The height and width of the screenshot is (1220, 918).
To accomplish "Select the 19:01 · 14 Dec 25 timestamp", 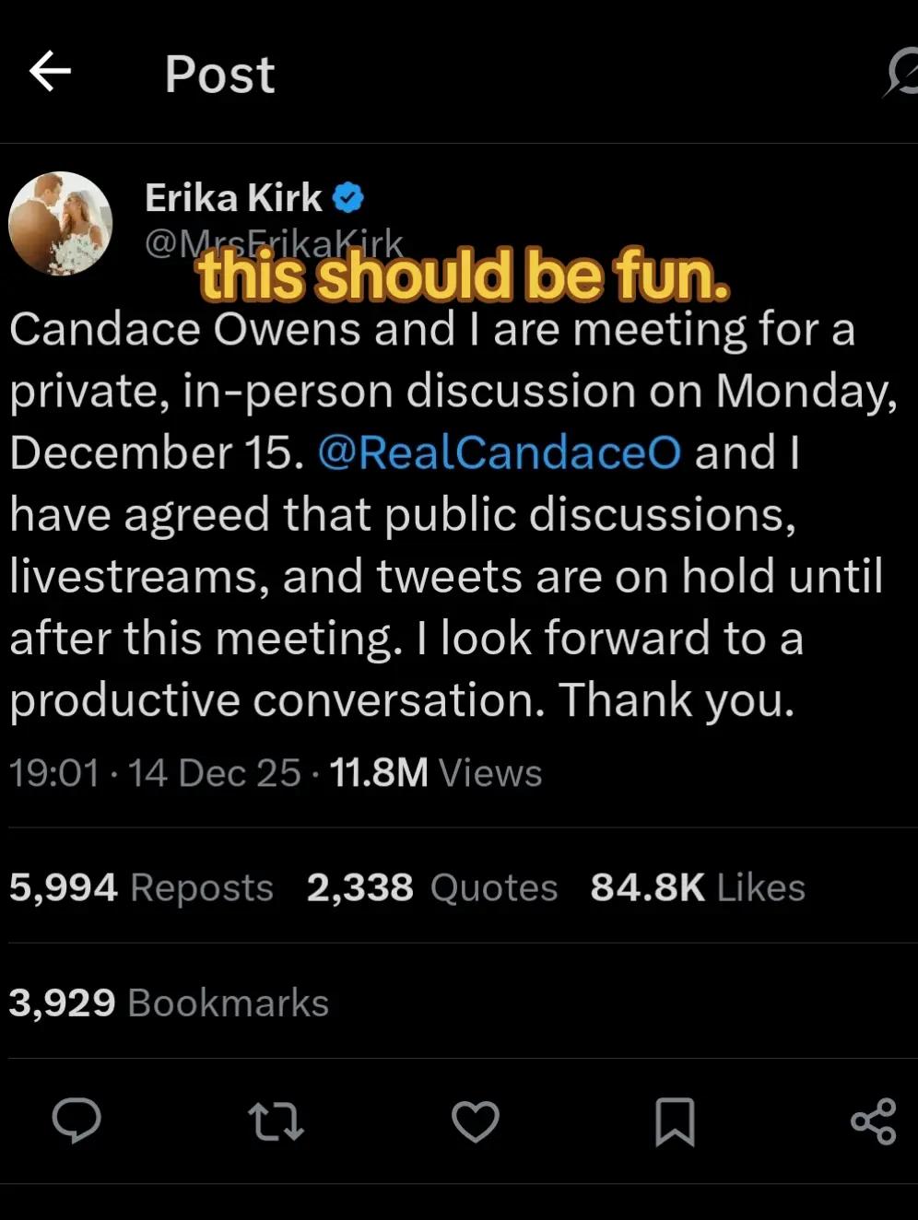I will pos(155,773).
